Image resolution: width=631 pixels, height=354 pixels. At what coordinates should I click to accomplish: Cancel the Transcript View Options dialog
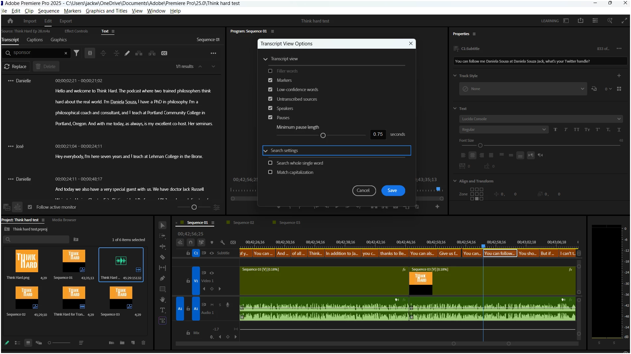point(364,190)
